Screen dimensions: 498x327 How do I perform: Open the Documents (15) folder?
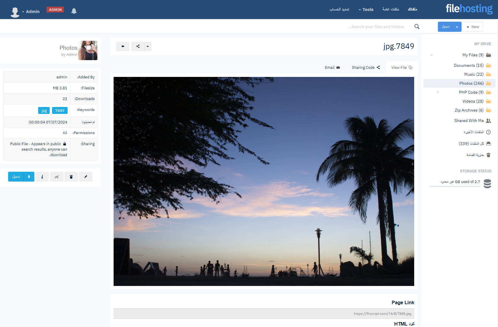(468, 66)
